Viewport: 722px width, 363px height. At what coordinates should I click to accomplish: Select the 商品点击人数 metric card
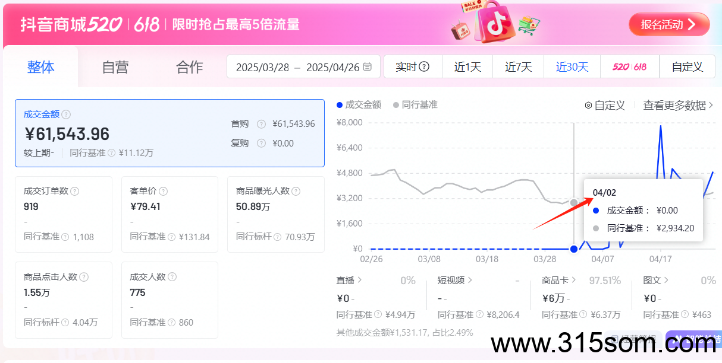point(64,300)
